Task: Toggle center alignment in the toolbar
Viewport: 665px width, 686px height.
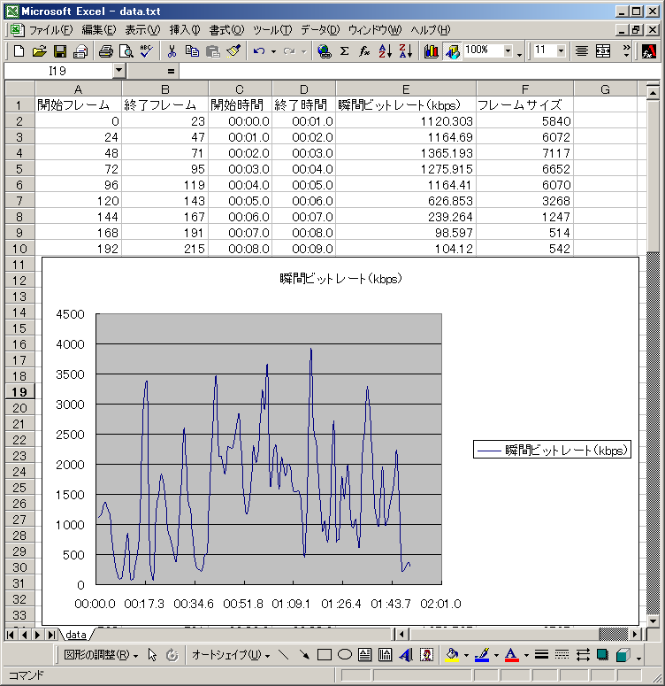Action: tap(581, 51)
